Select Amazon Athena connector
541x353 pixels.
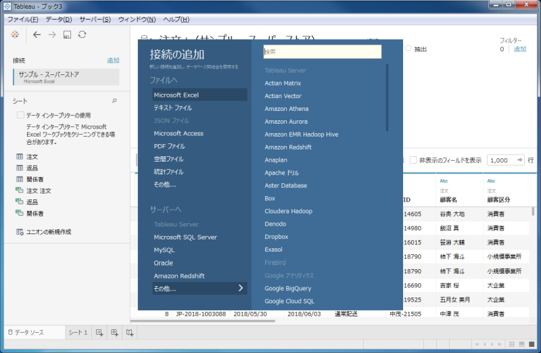286,109
